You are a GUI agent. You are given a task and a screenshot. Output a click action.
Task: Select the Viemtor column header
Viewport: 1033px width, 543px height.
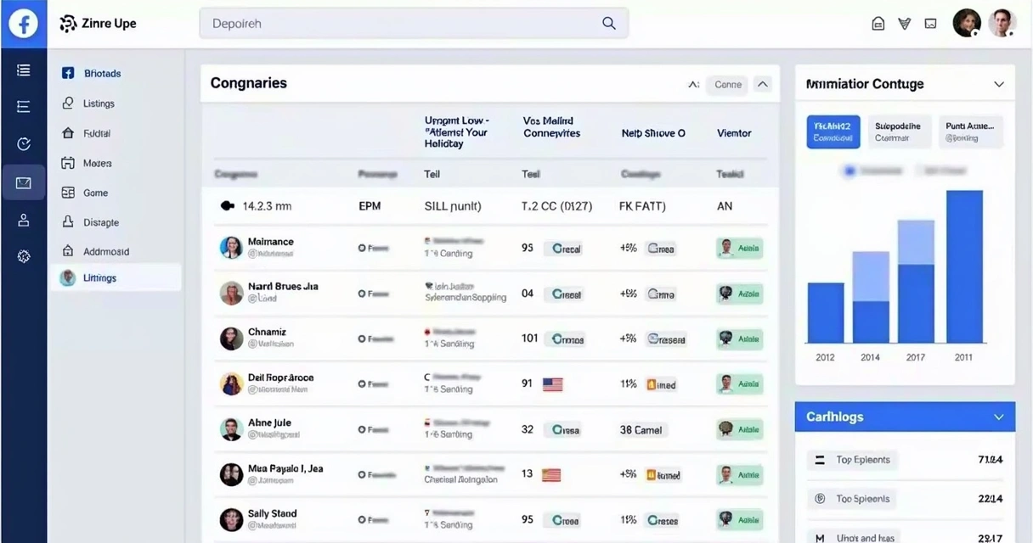click(x=734, y=133)
